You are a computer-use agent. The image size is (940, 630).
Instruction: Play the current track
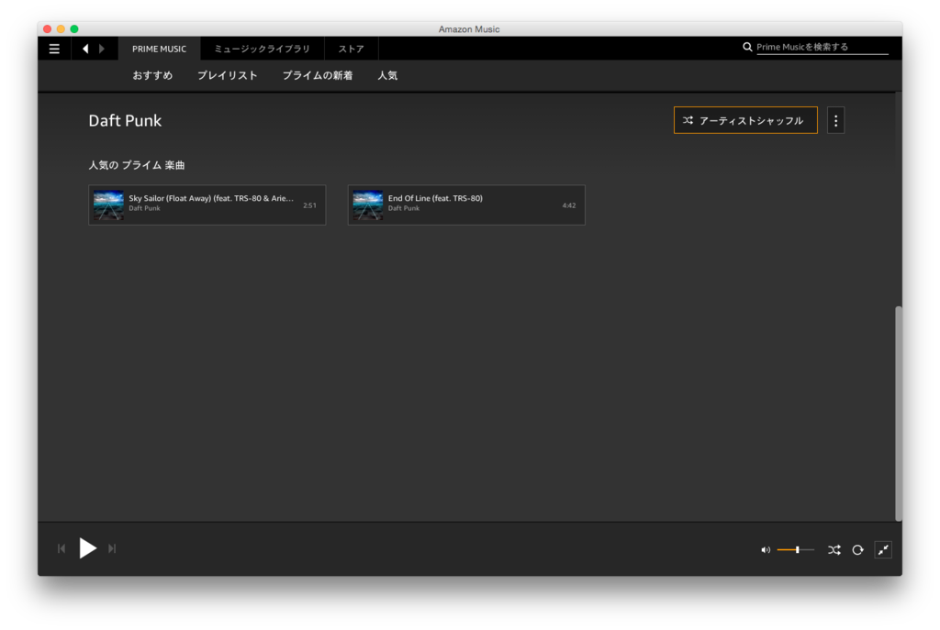[x=87, y=548]
